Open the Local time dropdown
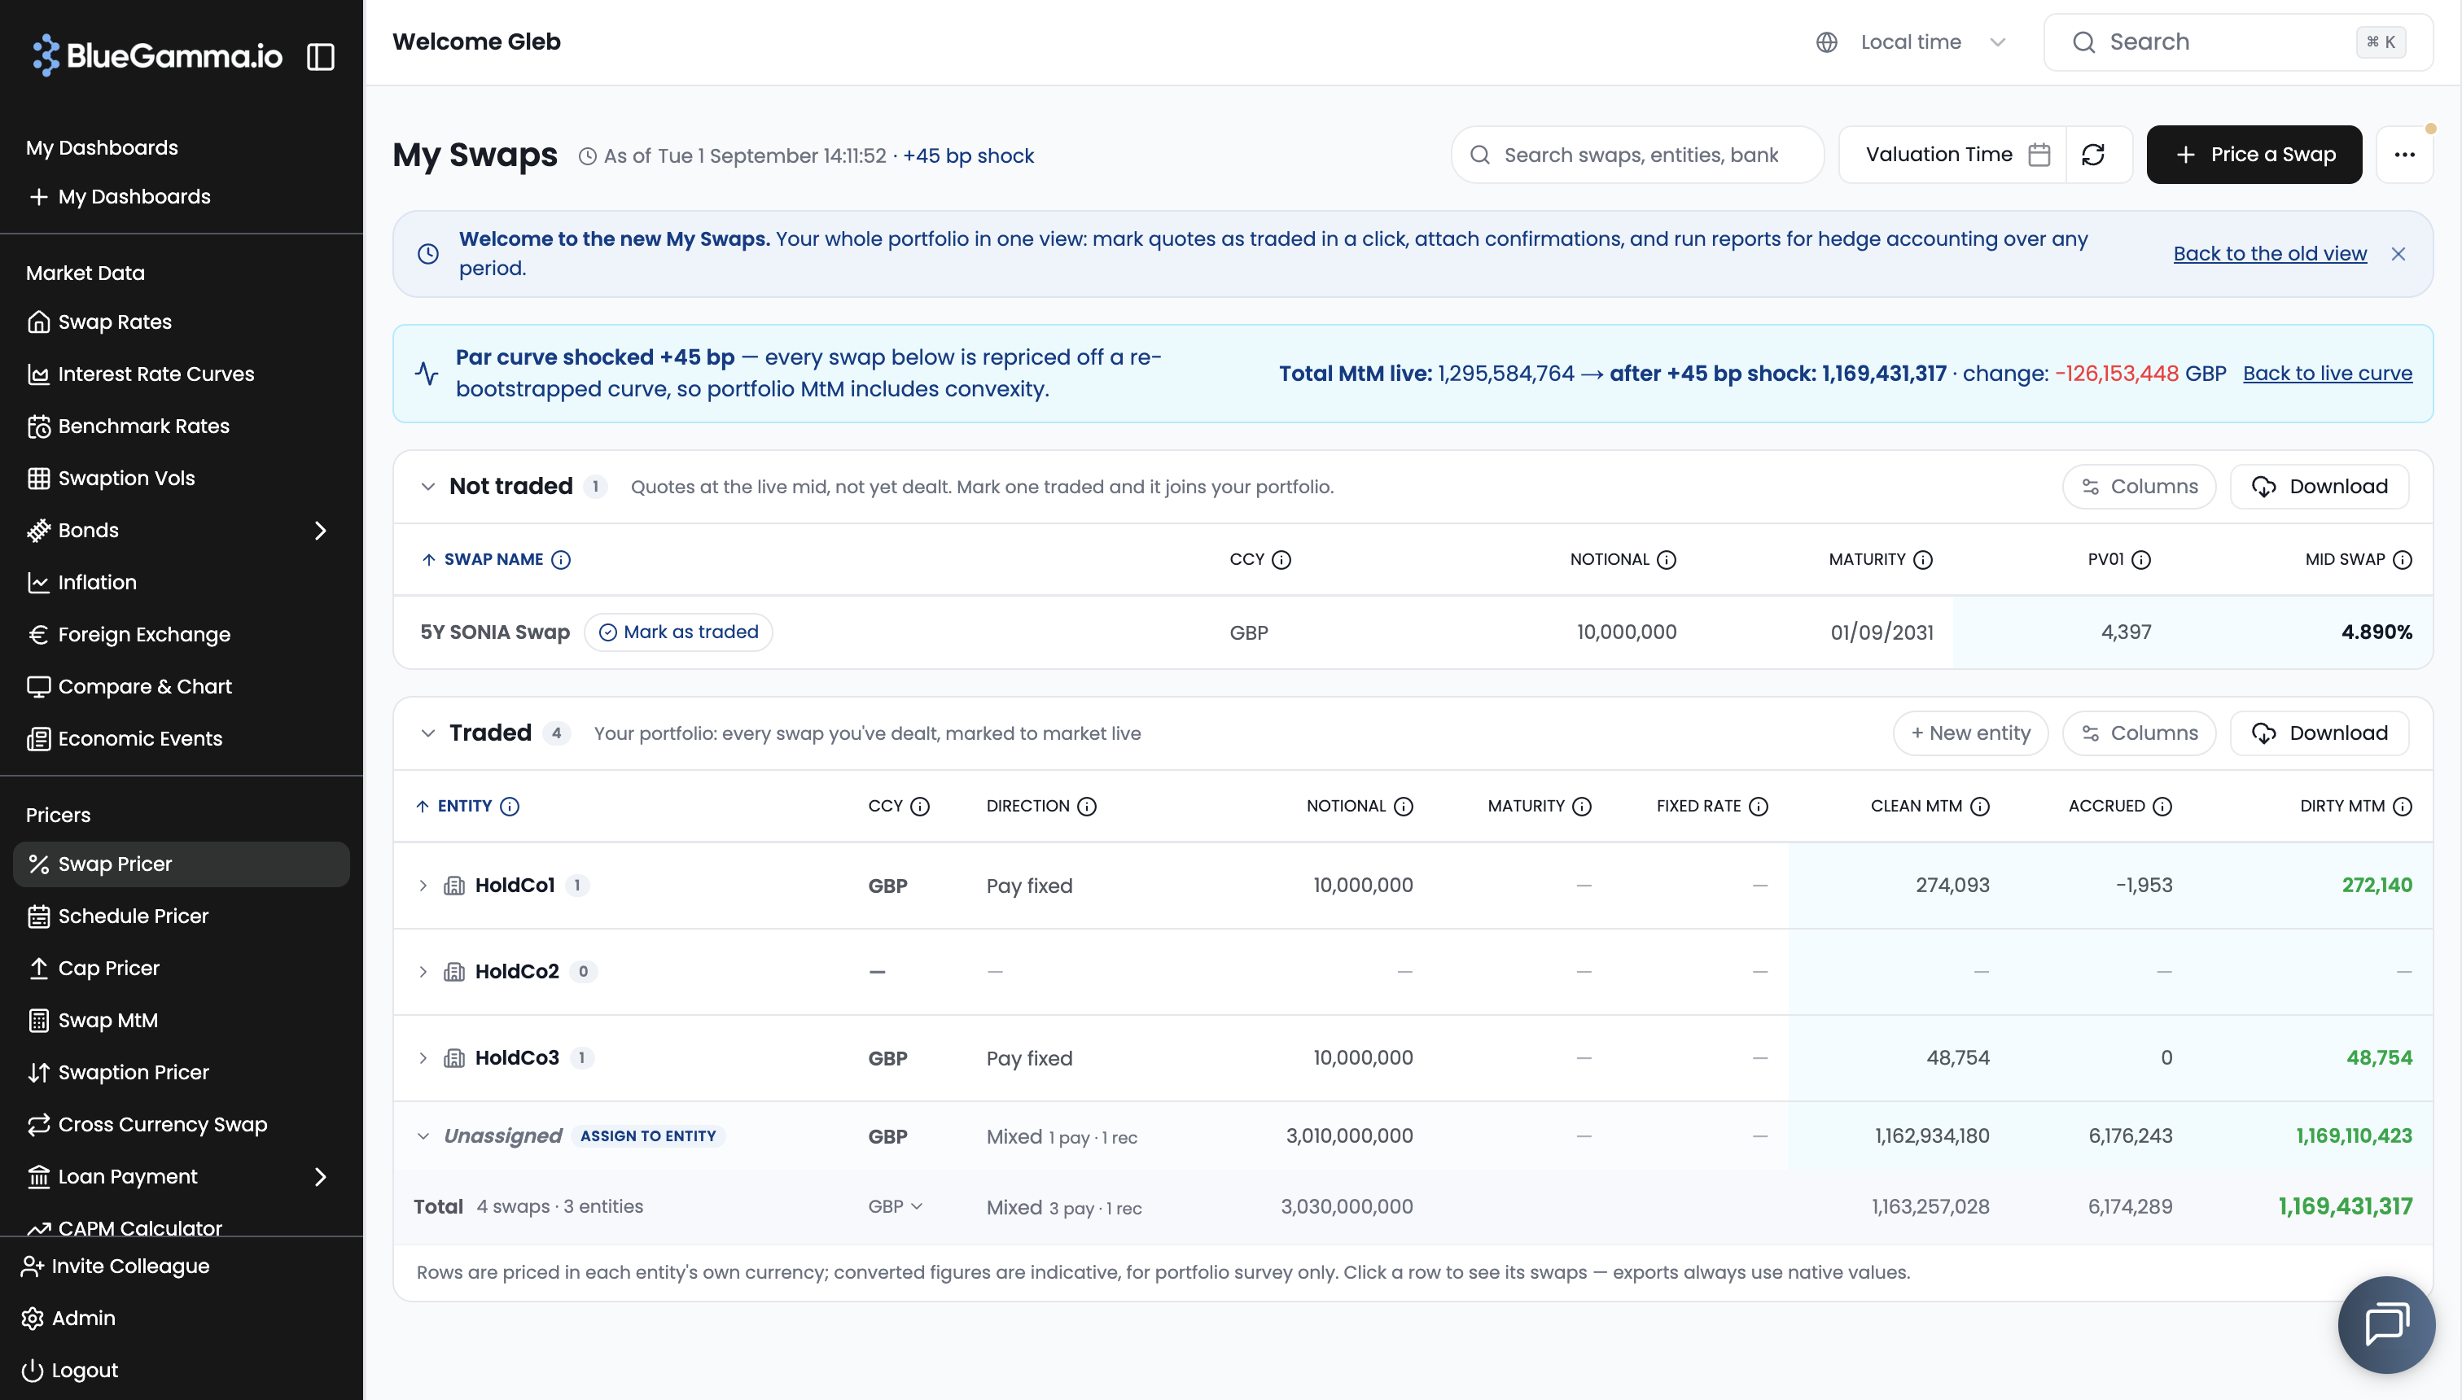This screenshot has width=2462, height=1400. click(1911, 42)
